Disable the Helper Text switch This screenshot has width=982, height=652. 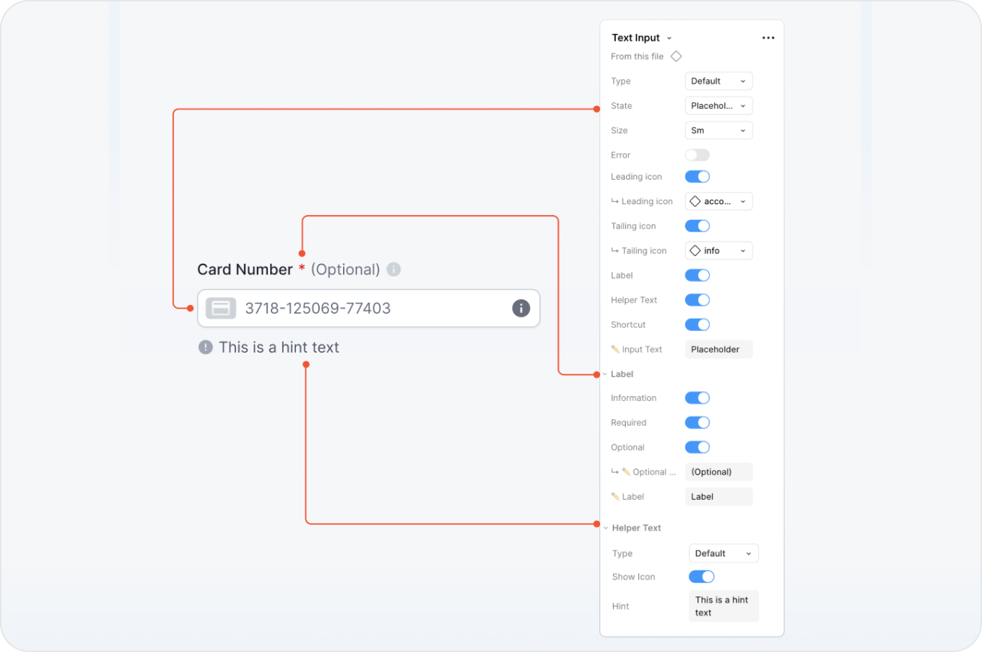(x=698, y=300)
